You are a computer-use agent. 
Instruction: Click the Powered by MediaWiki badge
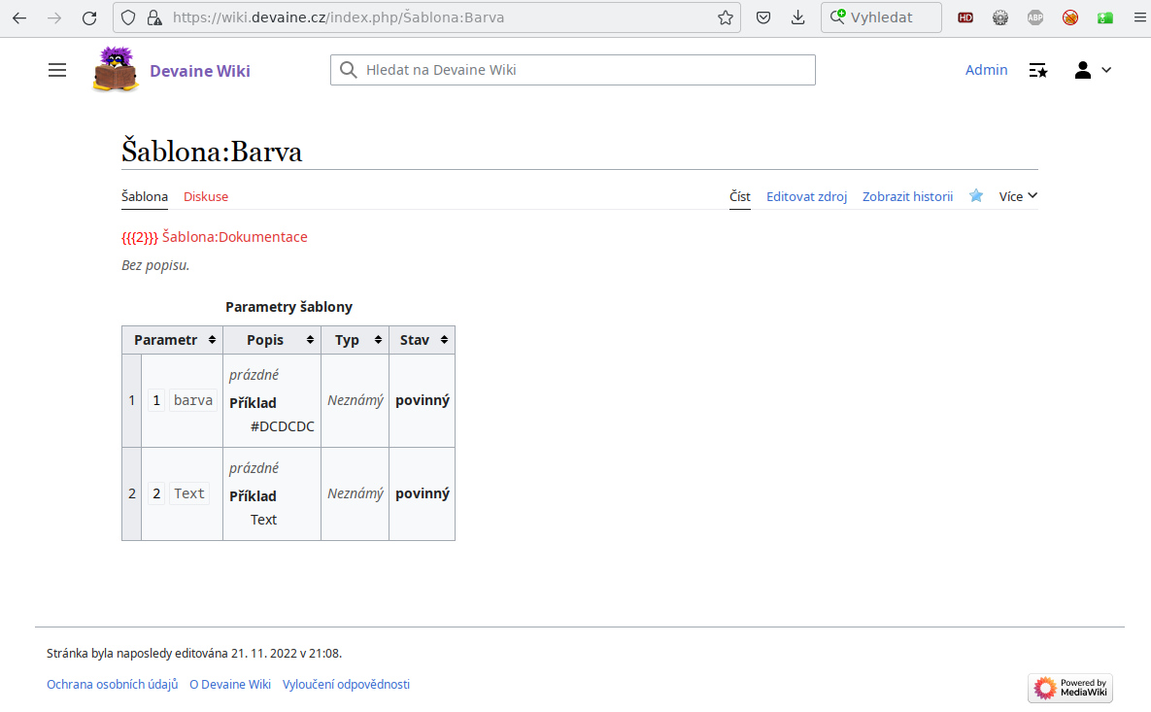(1070, 688)
